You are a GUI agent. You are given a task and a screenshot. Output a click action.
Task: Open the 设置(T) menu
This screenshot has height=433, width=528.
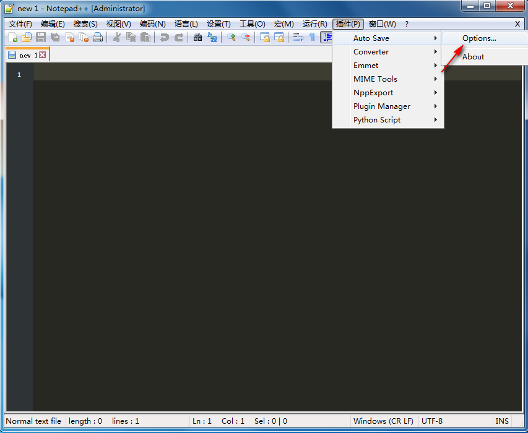[x=219, y=24]
